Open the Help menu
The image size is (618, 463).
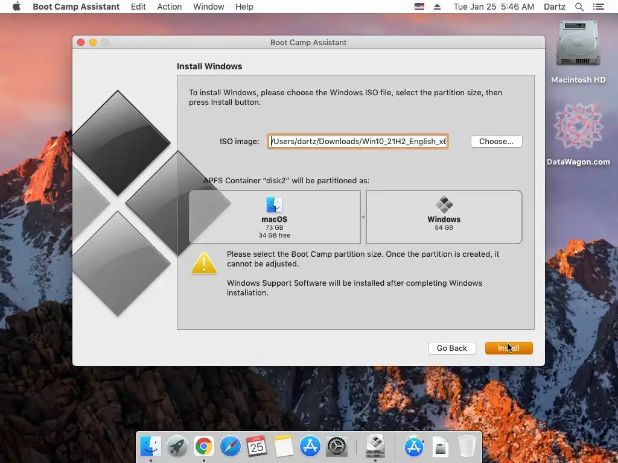(x=244, y=7)
